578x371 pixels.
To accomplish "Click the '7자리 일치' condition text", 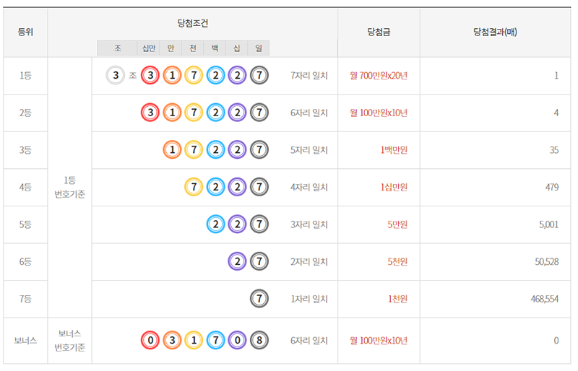I will 309,76.
